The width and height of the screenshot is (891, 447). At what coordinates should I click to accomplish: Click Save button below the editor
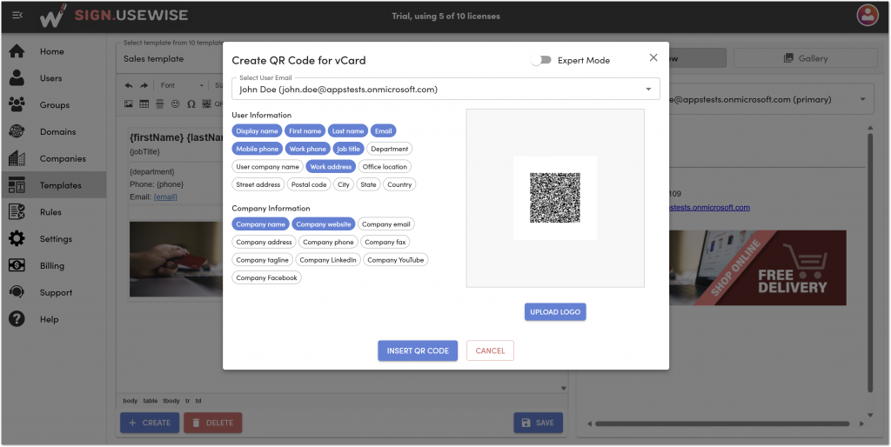(538, 423)
